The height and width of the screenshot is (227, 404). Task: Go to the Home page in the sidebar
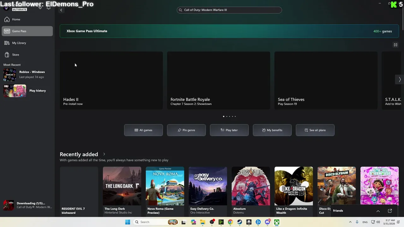pyautogui.click(x=27, y=20)
